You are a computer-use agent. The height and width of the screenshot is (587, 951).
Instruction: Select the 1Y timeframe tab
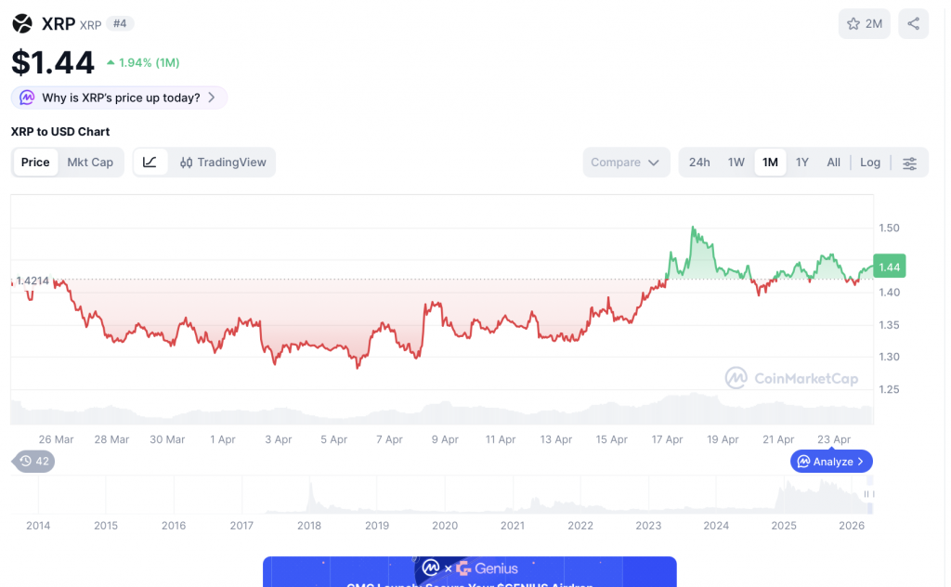coord(801,162)
